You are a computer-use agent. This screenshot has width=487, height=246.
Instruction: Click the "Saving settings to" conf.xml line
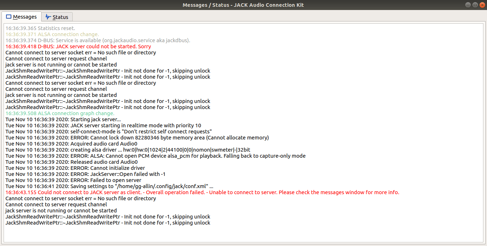(109, 186)
